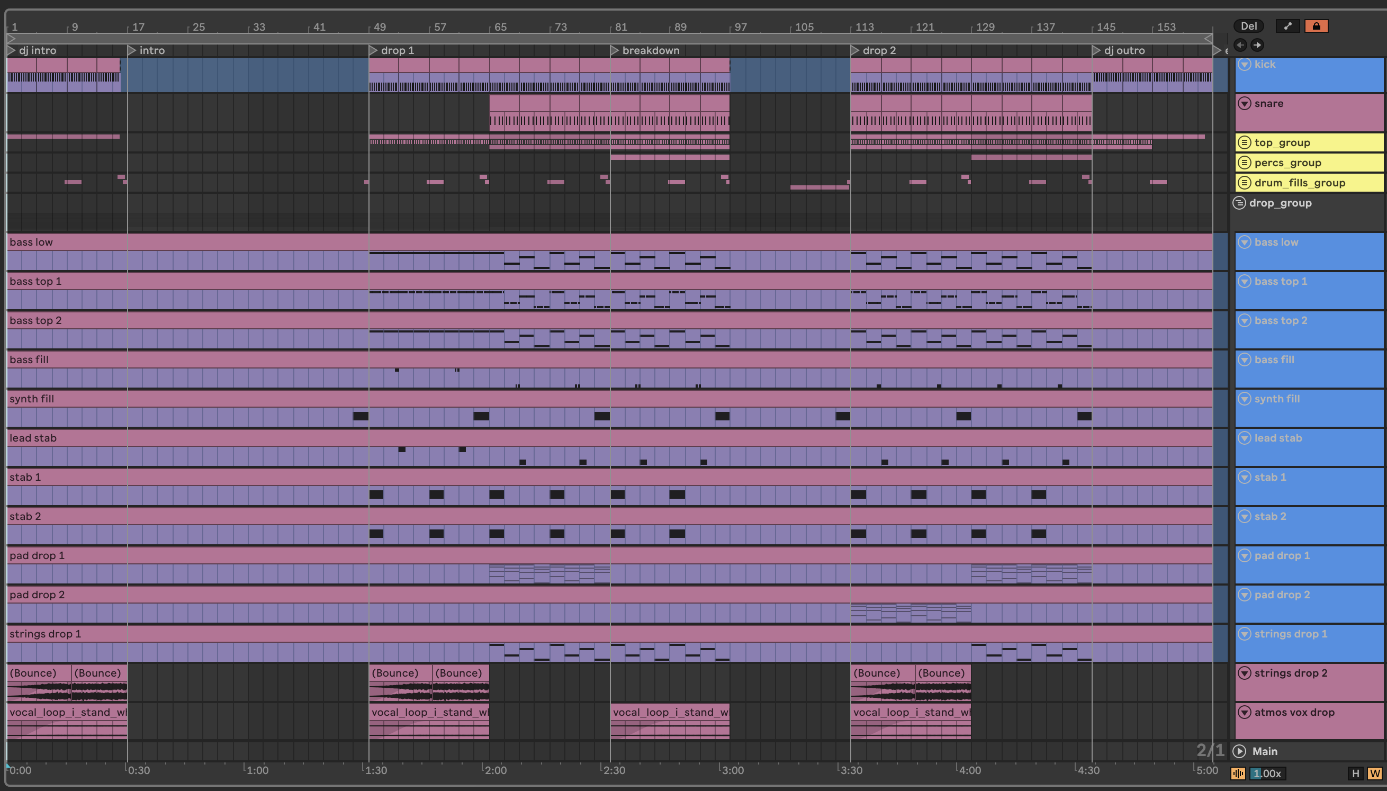Jump to the previous locator
The width and height of the screenshot is (1387, 791).
click(1240, 45)
